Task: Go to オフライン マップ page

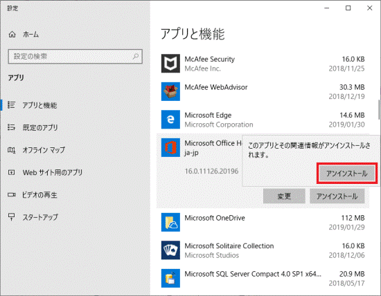Action: coord(44,150)
